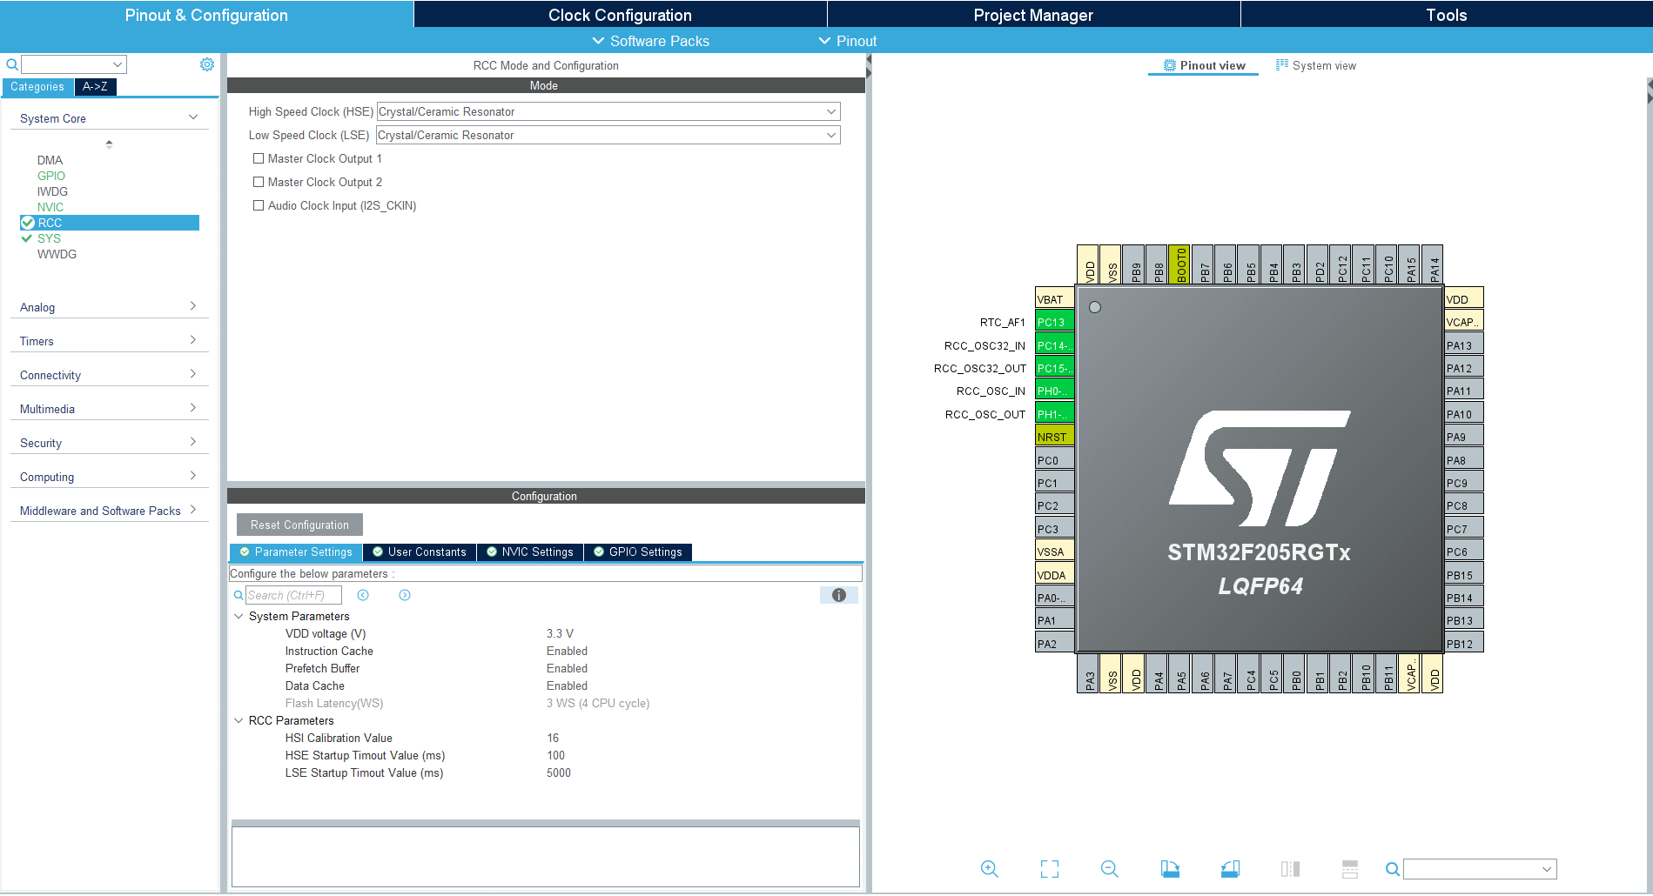Click inside the parameter search field

click(292, 595)
